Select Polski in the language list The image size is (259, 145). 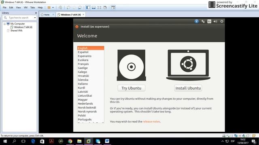point(91,116)
